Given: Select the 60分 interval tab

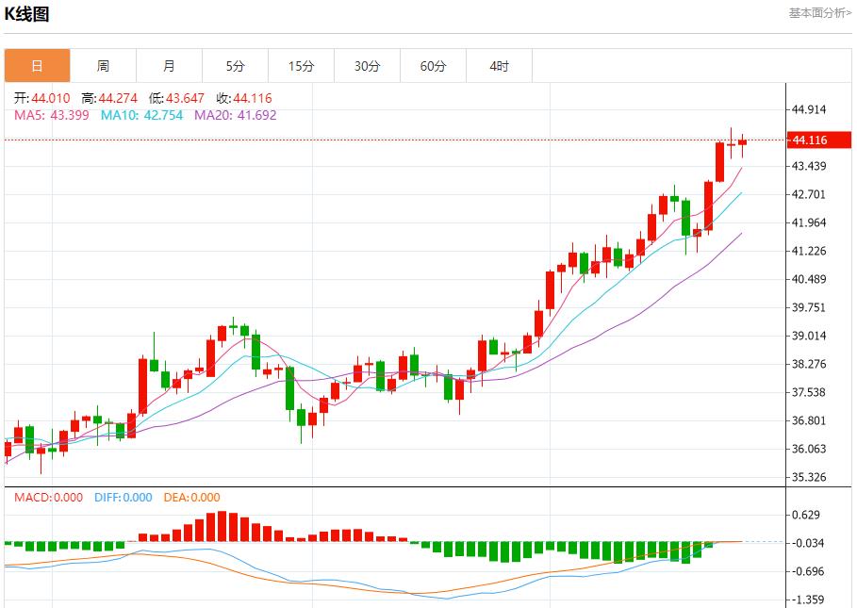Looking at the screenshot, I should pos(432,65).
